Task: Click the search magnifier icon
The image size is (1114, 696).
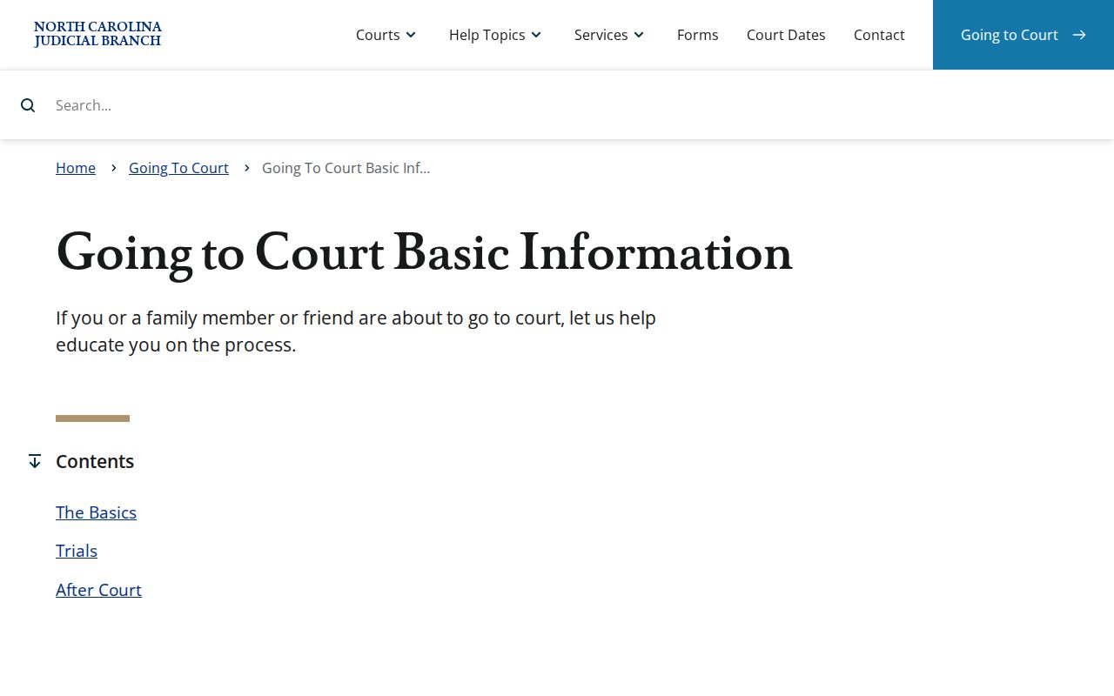Action: tap(28, 105)
